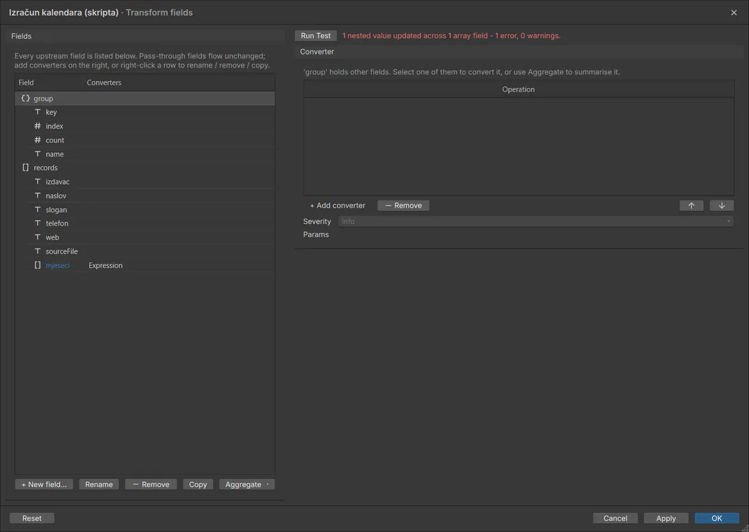This screenshot has width=749, height=532.
Task: Click the text type icon beside telefon
Action: click(37, 223)
